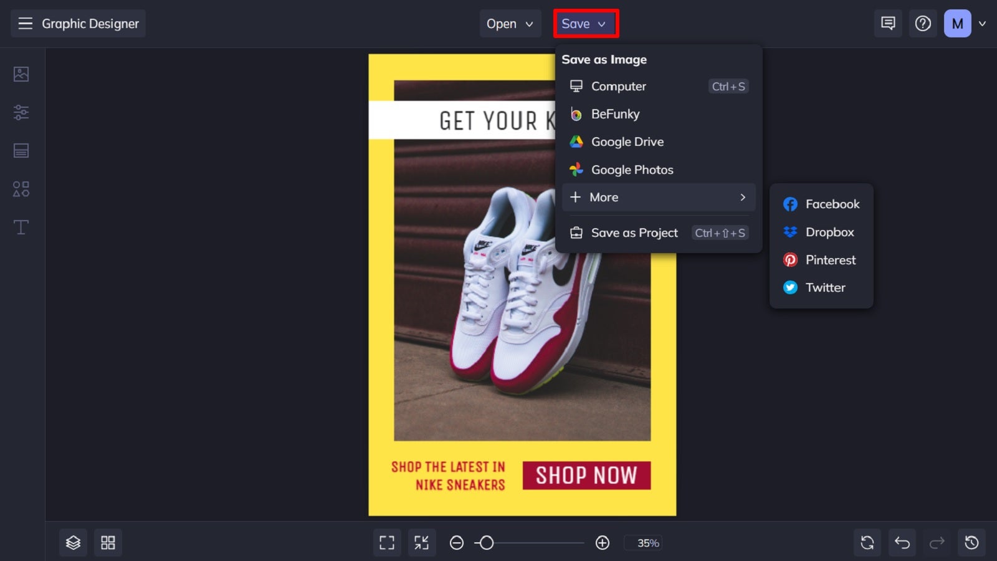Image resolution: width=997 pixels, height=561 pixels.
Task: Open the Open dropdown menu
Action: click(510, 23)
